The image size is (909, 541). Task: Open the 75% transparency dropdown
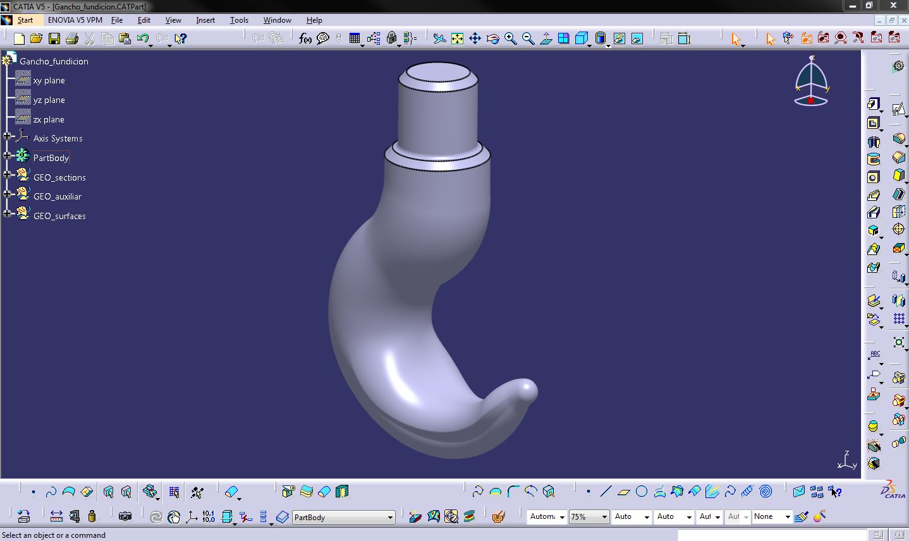coord(589,516)
